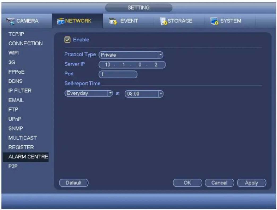Click the Port input field
277x210 pixels.
118,74
